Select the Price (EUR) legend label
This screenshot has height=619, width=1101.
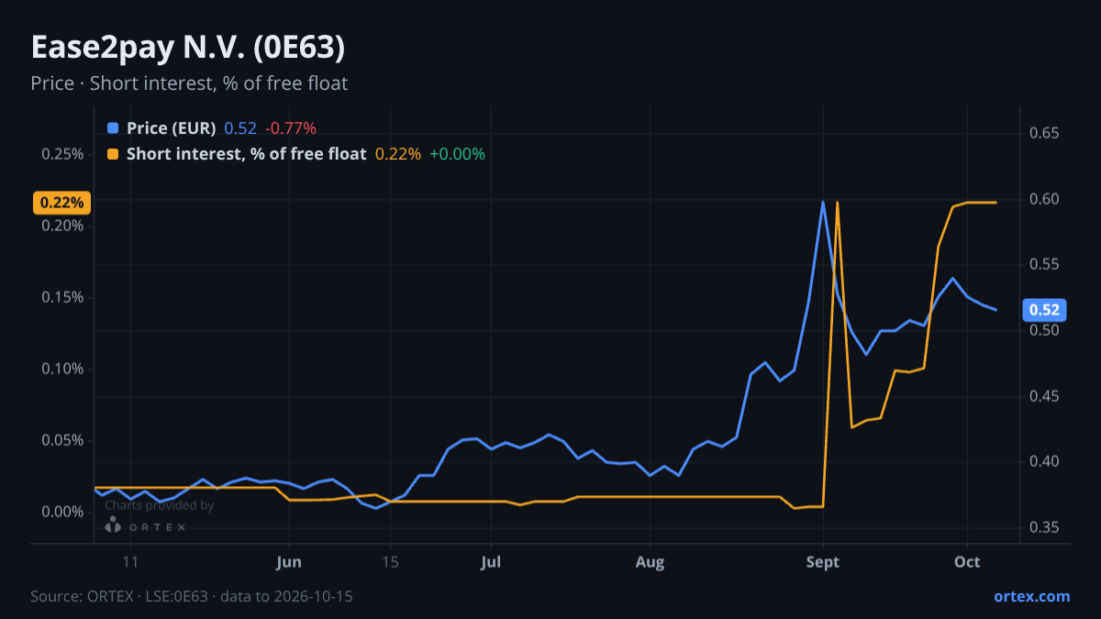tap(172, 128)
